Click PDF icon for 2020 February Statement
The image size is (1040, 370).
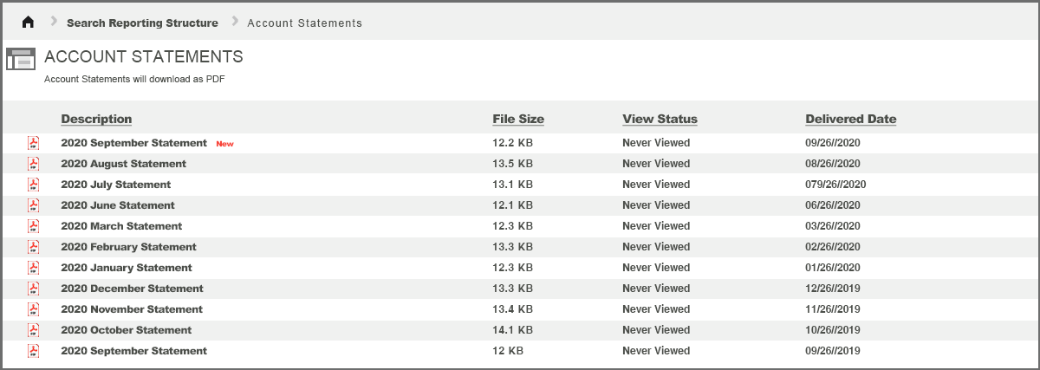coord(34,247)
